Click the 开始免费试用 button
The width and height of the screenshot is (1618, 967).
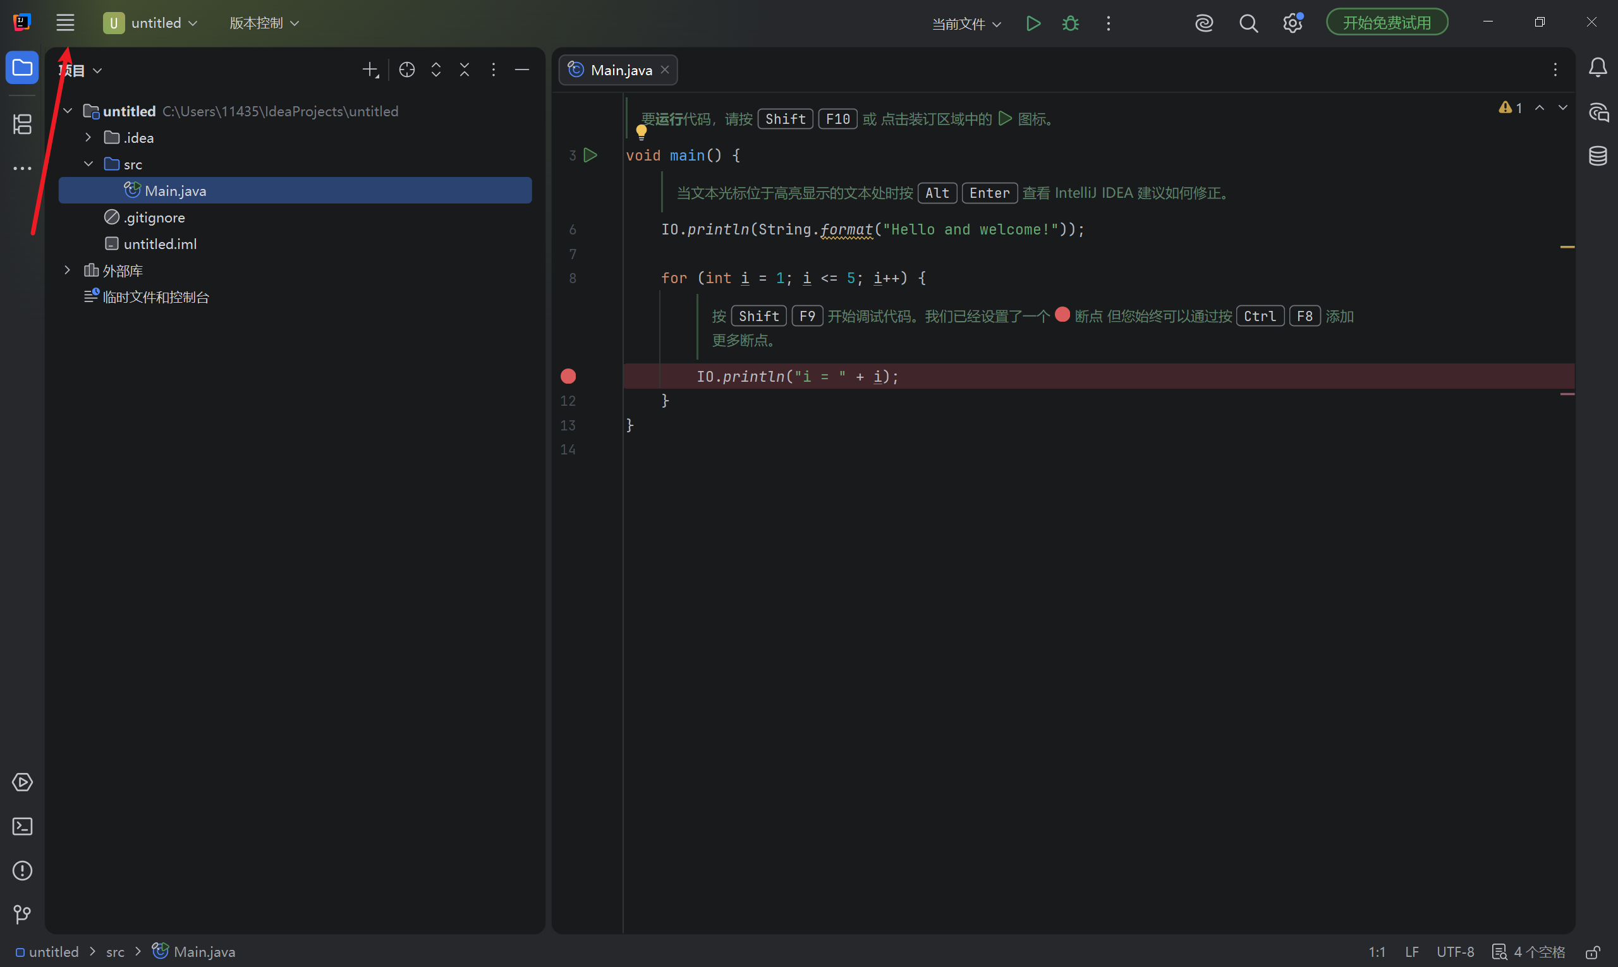(x=1387, y=23)
